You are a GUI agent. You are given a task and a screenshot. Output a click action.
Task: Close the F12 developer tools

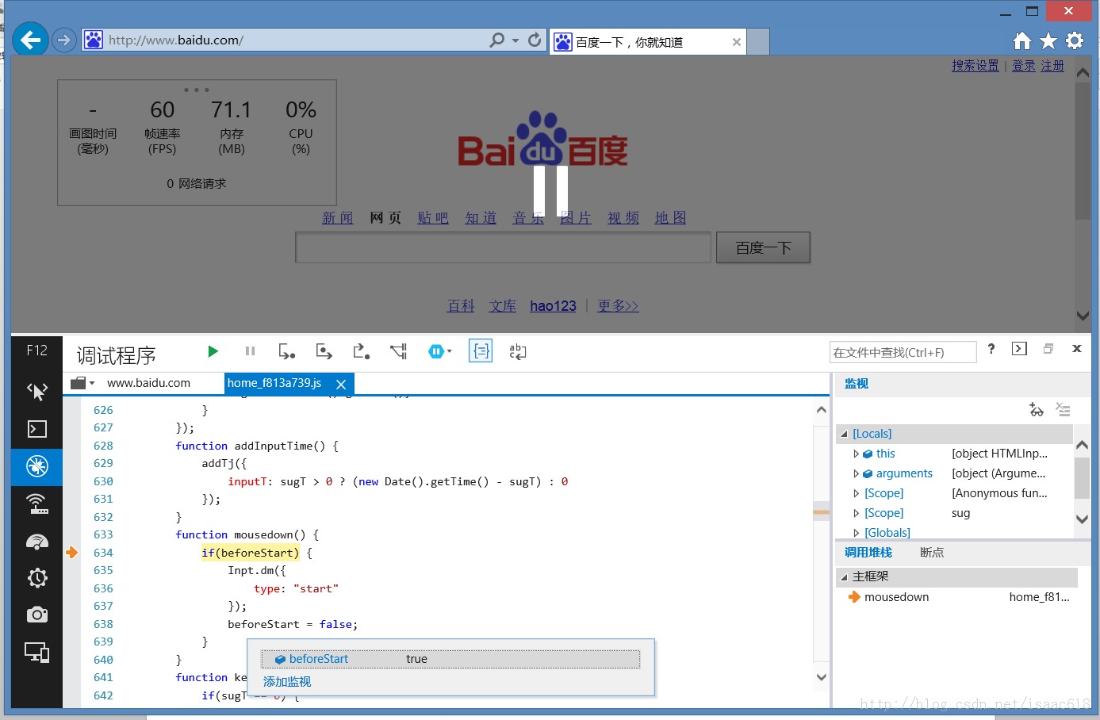(1076, 349)
